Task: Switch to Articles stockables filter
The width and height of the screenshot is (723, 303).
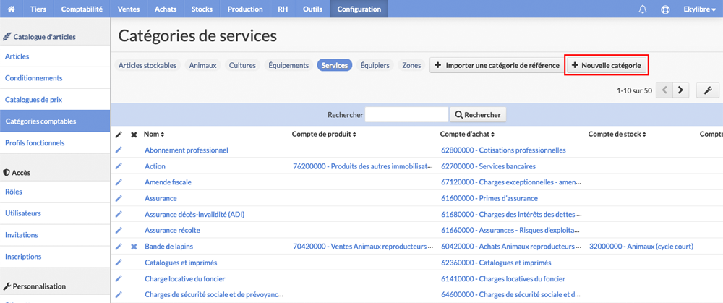Action: click(x=147, y=66)
